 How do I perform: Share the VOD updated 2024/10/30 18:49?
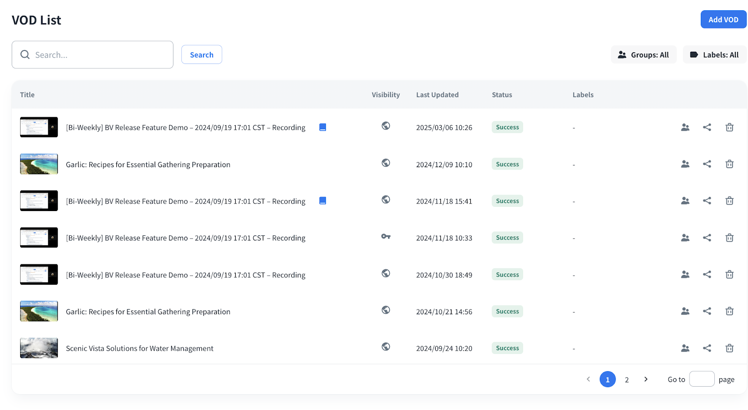click(x=707, y=275)
